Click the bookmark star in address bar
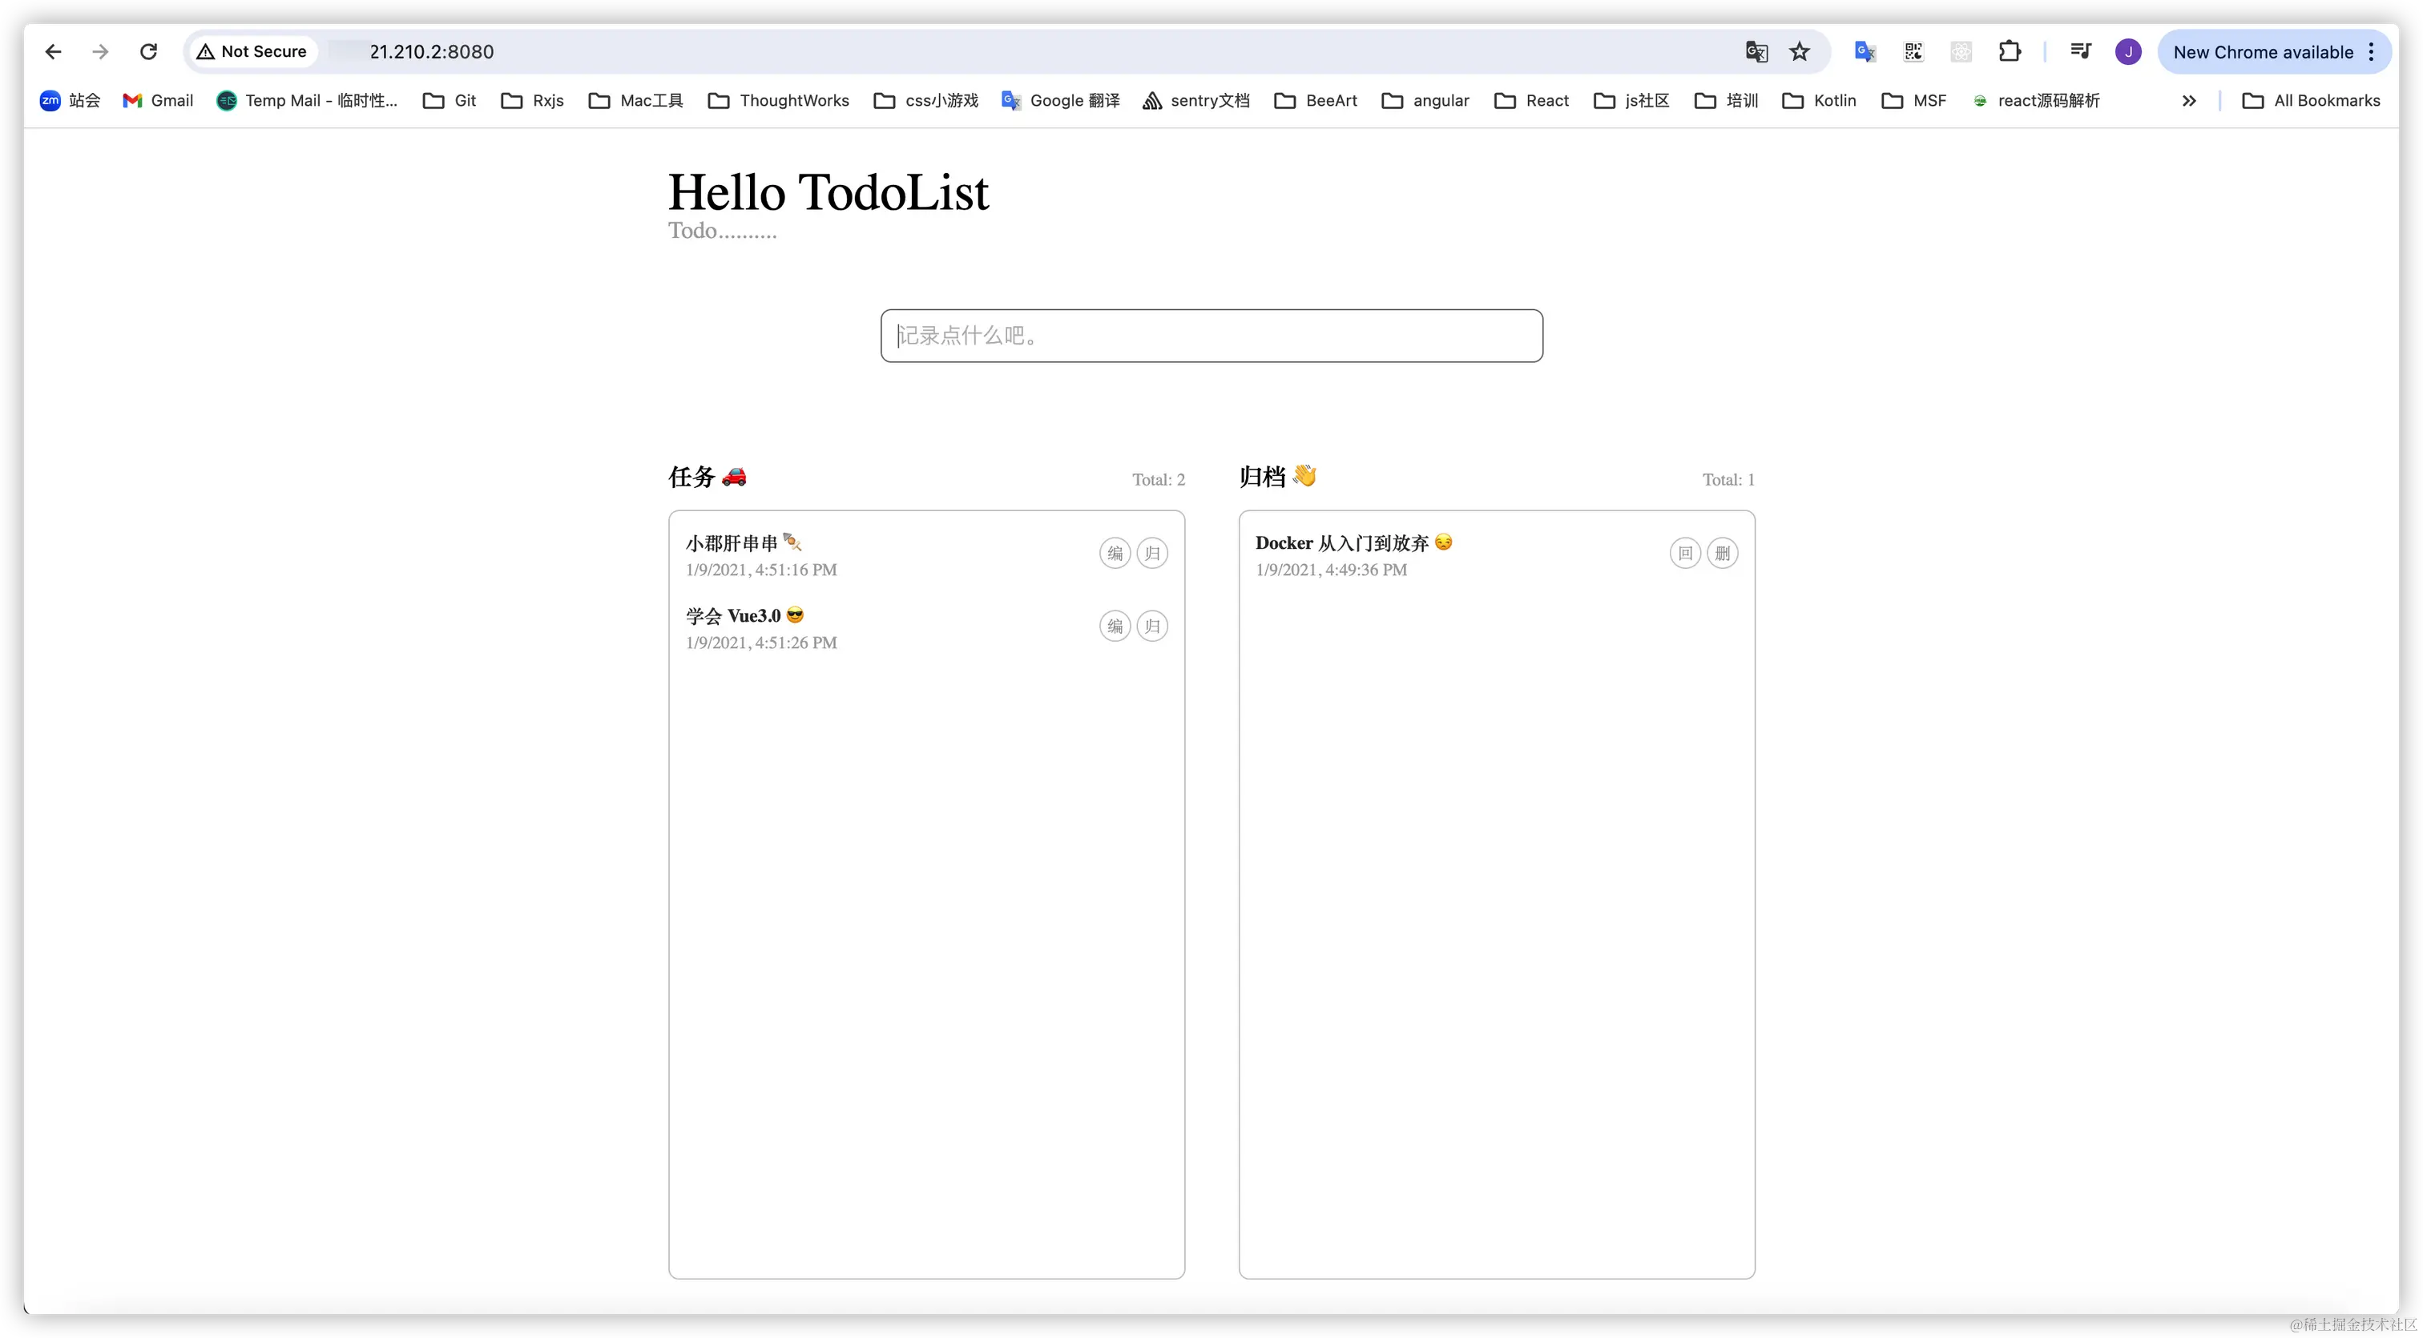 [1800, 52]
